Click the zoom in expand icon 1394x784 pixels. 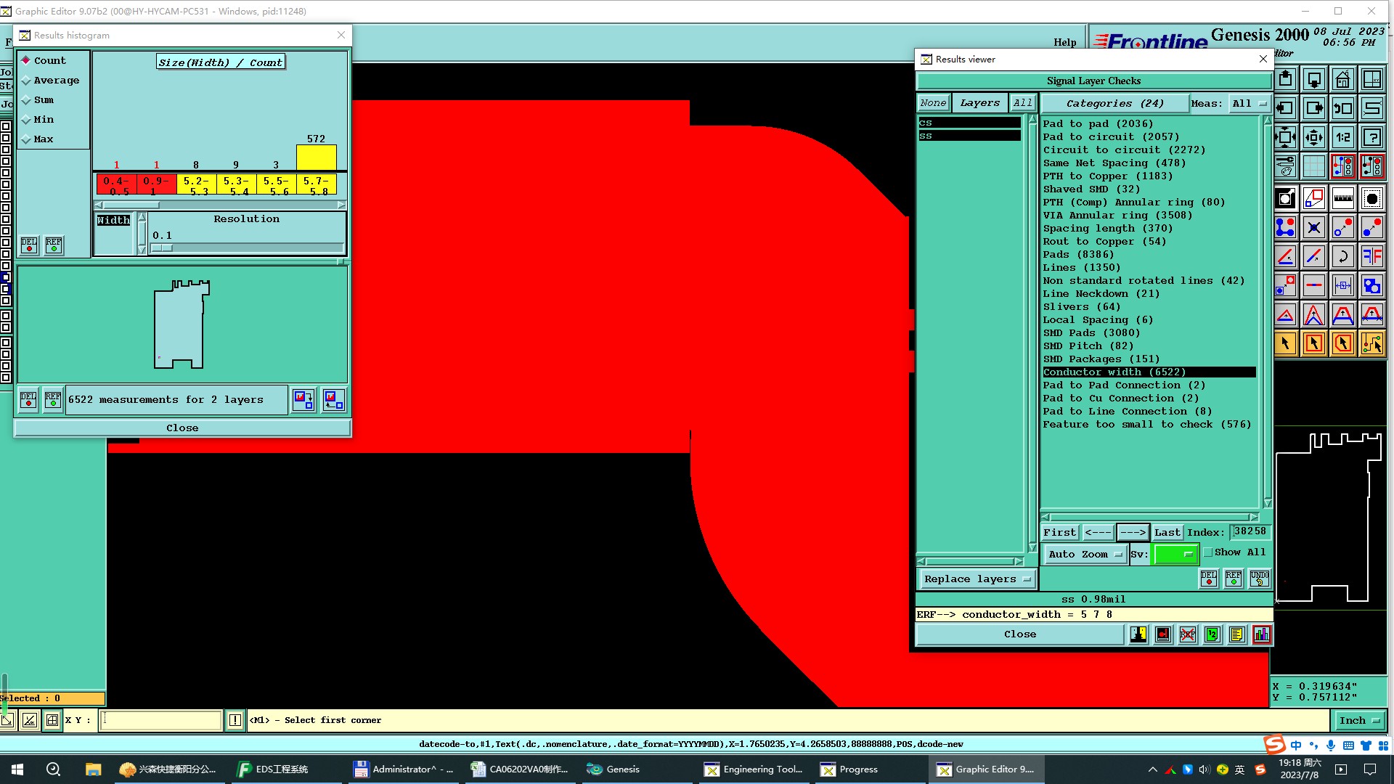[x=1285, y=137]
